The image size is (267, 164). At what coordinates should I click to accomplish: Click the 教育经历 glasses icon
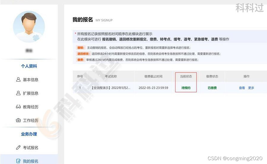pos(18,107)
